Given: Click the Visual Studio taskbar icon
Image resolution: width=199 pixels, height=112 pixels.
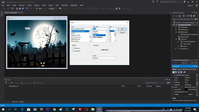Looking at the screenshot, I should pos(99,109).
